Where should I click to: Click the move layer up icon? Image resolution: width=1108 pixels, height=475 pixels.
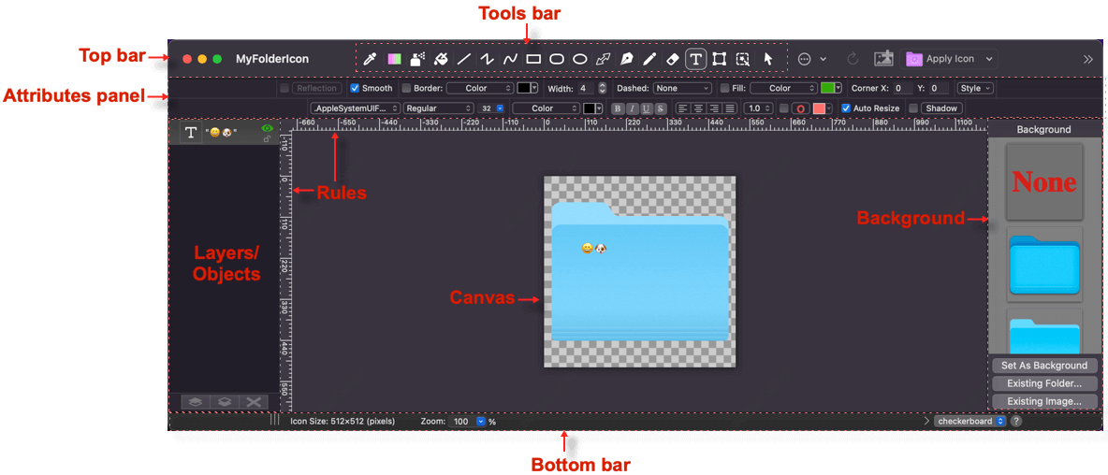(x=196, y=401)
